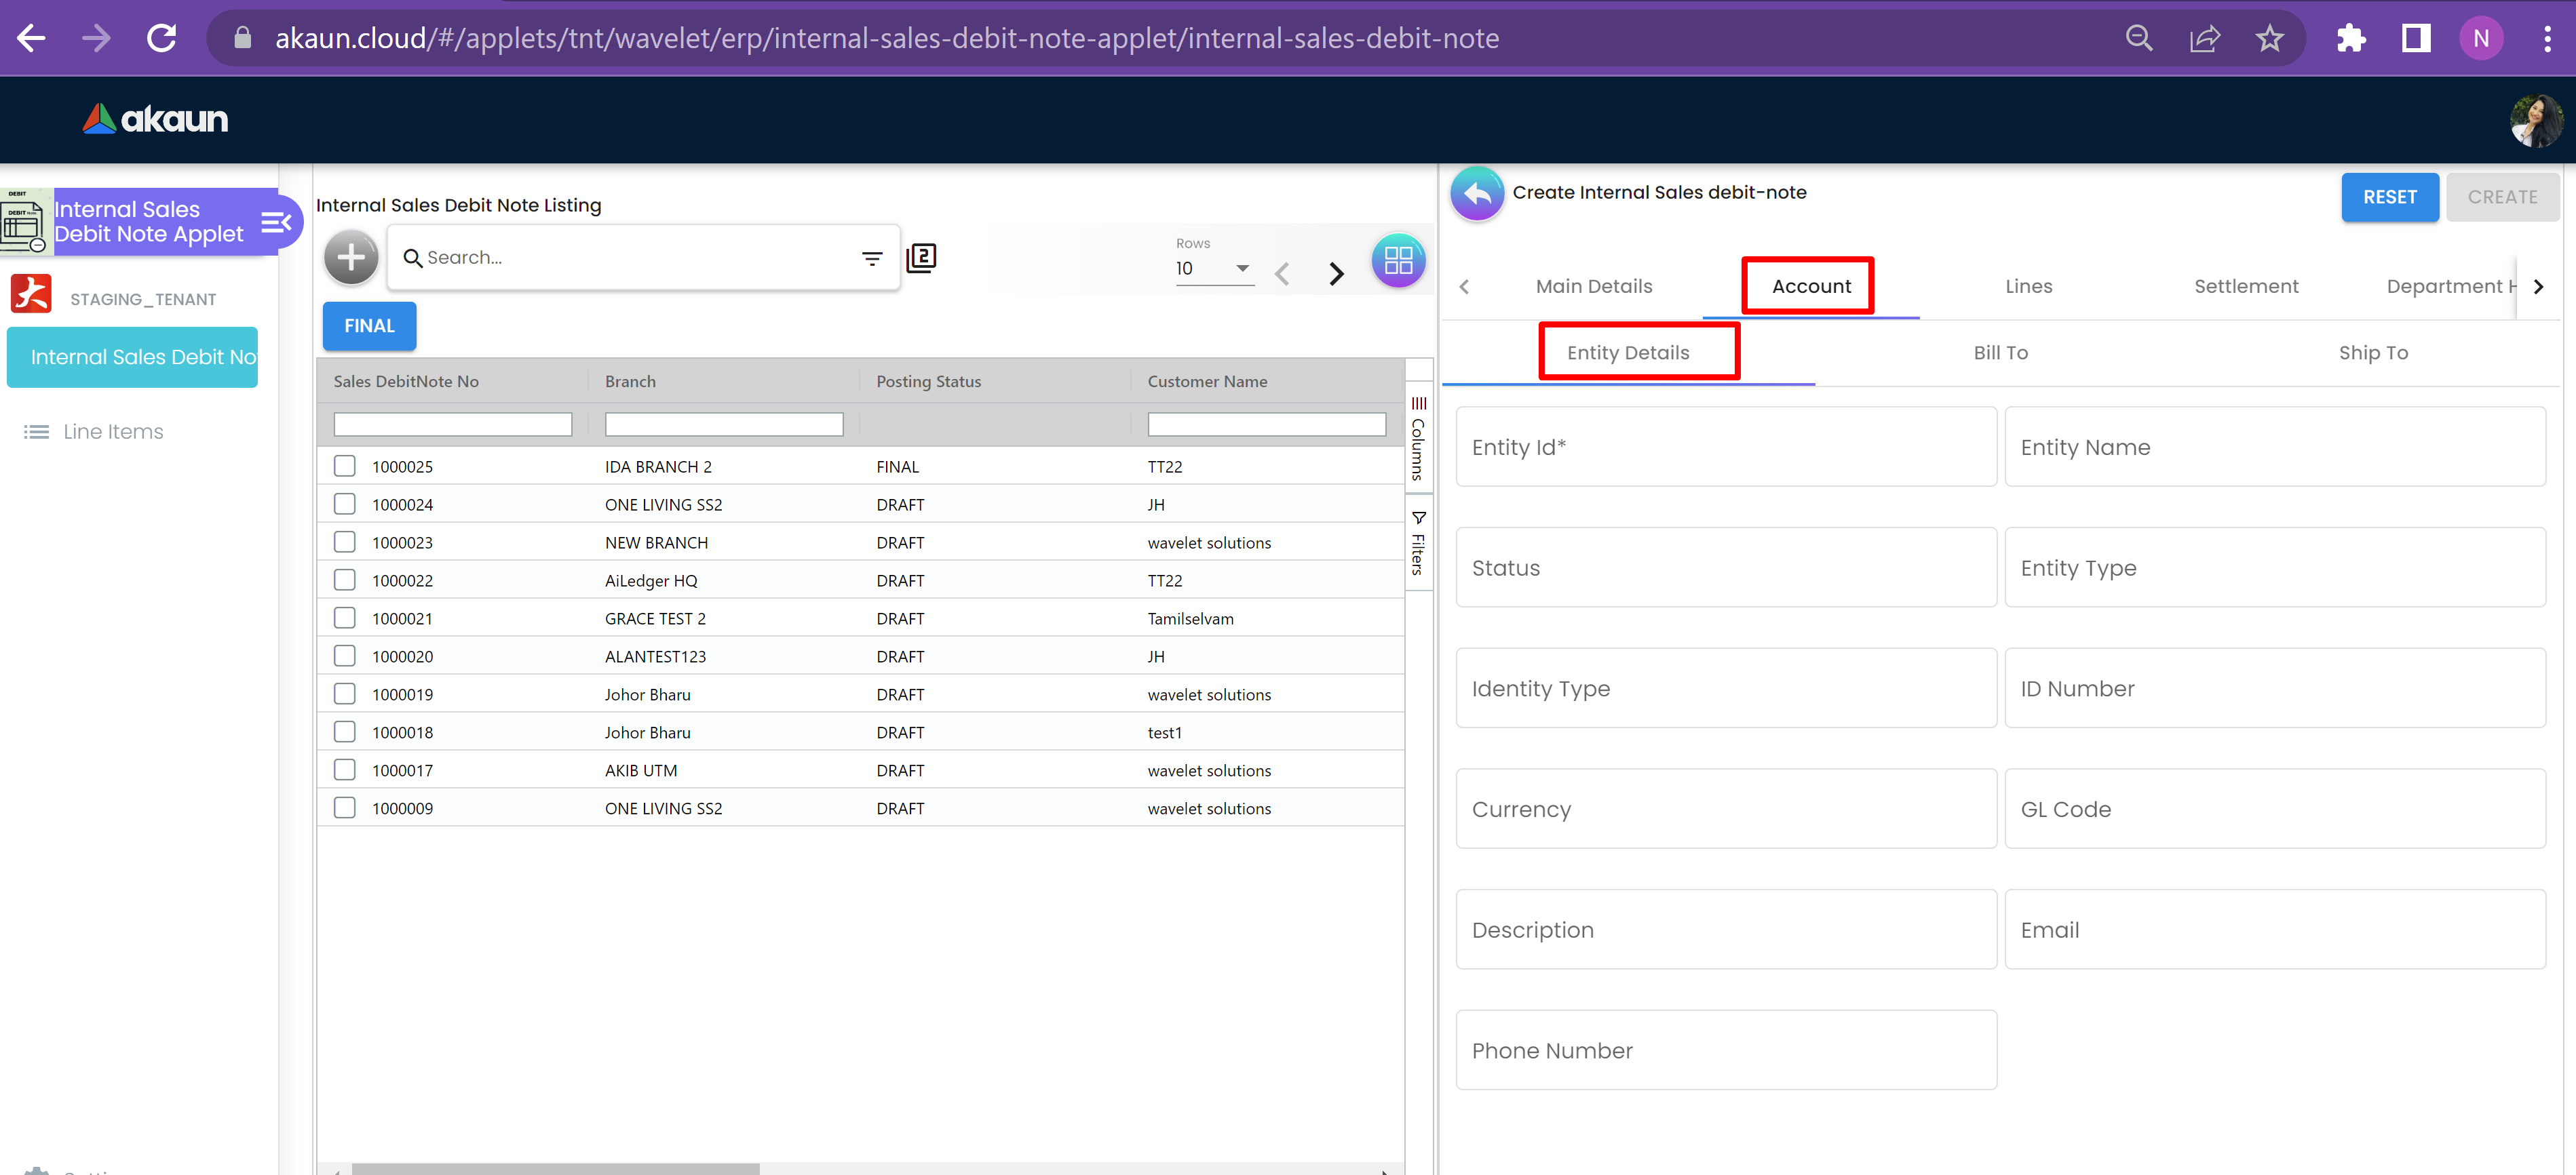Open the Bill To sub-tab

pos(2000,353)
